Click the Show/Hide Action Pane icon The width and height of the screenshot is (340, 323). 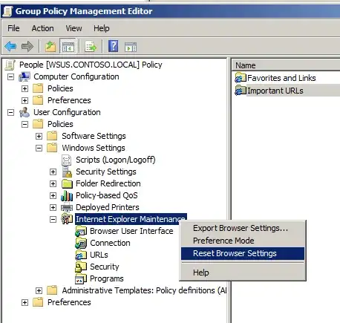coord(131,47)
